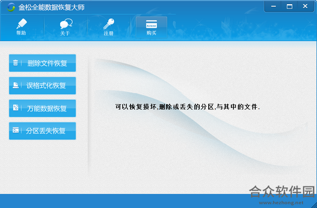This screenshot has height=208, width=317.
Task: Launch 分区丢失恢复 lost partition recovery
Action: point(42,131)
